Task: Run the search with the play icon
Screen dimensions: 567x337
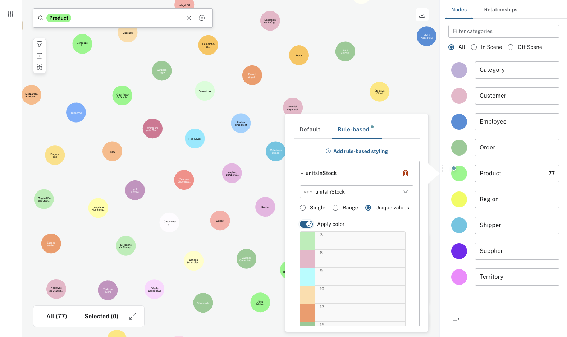Action: tap(202, 18)
